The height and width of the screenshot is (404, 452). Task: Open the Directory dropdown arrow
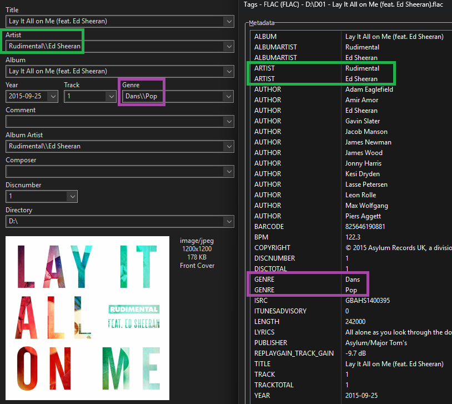[x=229, y=222]
